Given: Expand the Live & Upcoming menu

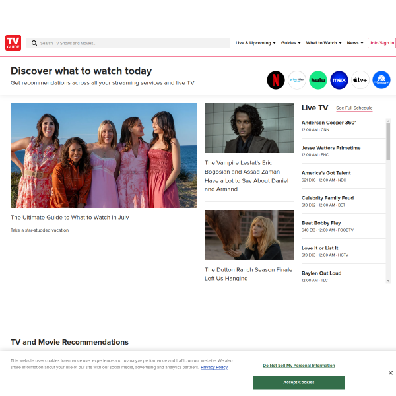Looking at the screenshot, I should [x=255, y=43].
